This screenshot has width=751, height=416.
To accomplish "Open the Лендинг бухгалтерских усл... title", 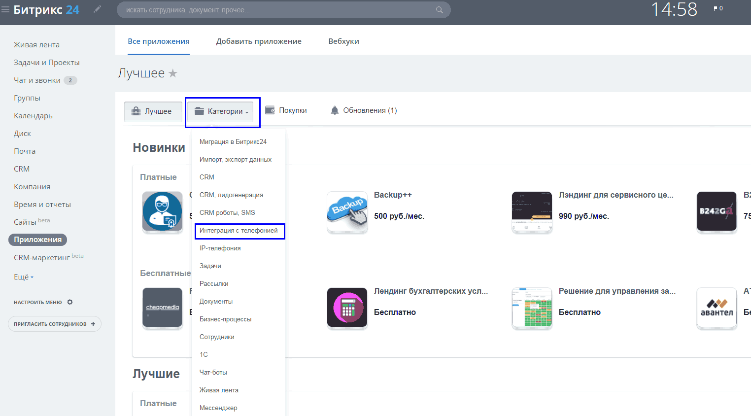I will pos(431,291).
